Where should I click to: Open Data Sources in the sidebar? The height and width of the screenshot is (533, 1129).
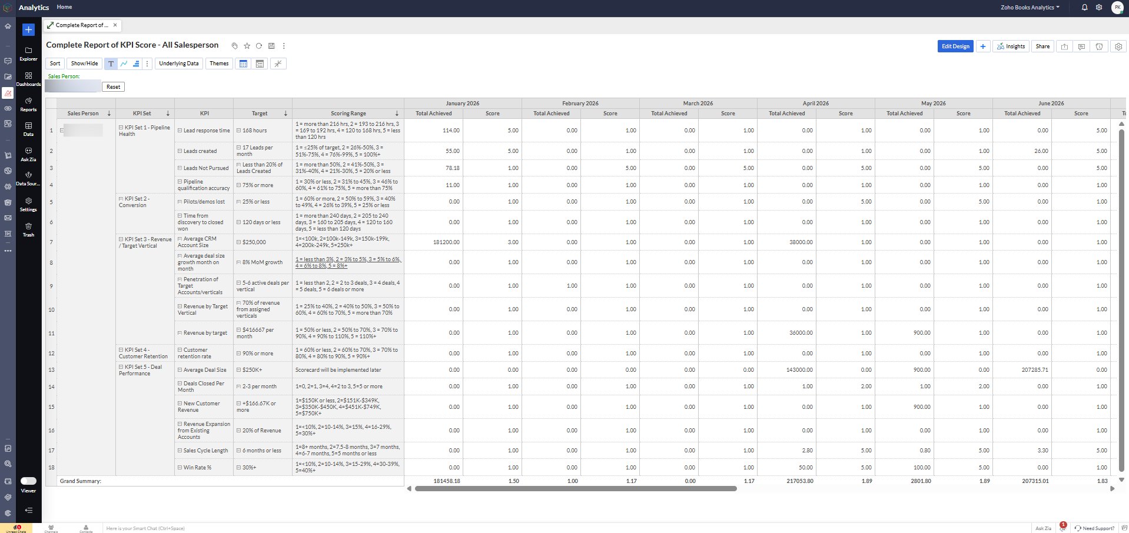[28, 179]
